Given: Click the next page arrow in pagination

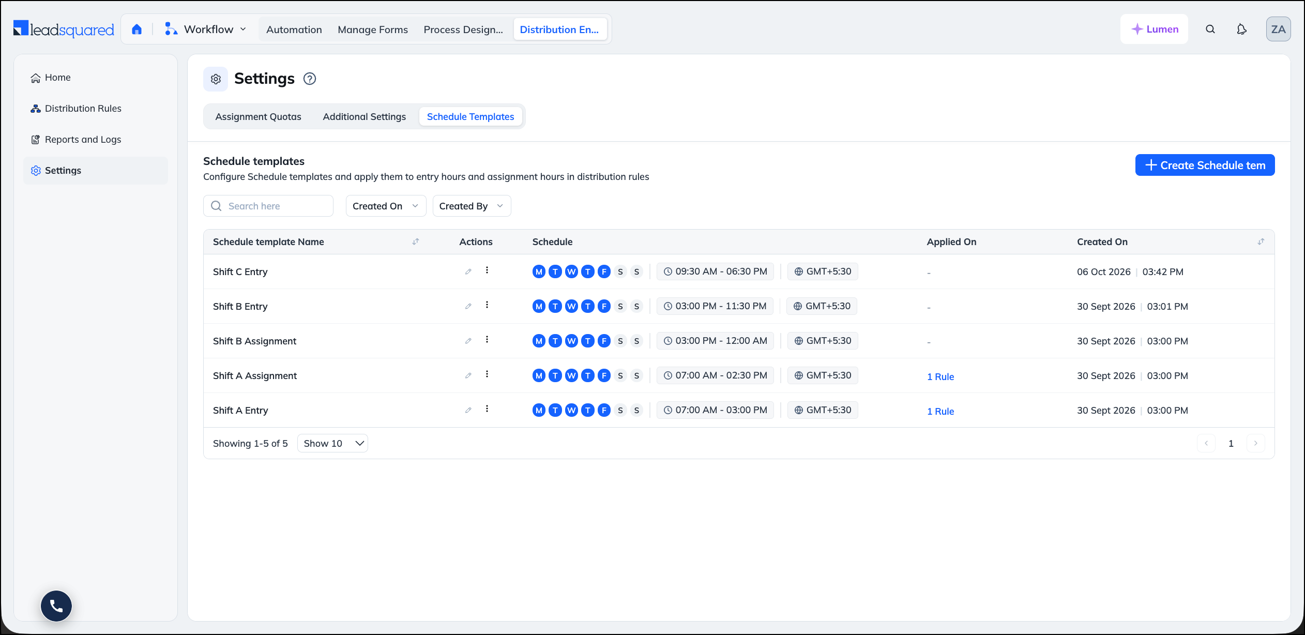Looking at the screenshot, I should pos(1255,443).
